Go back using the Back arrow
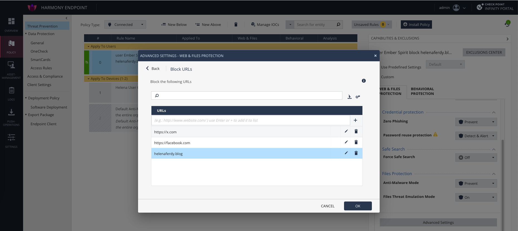The height and width of the screenshot is (231, 518). point(153,68)
